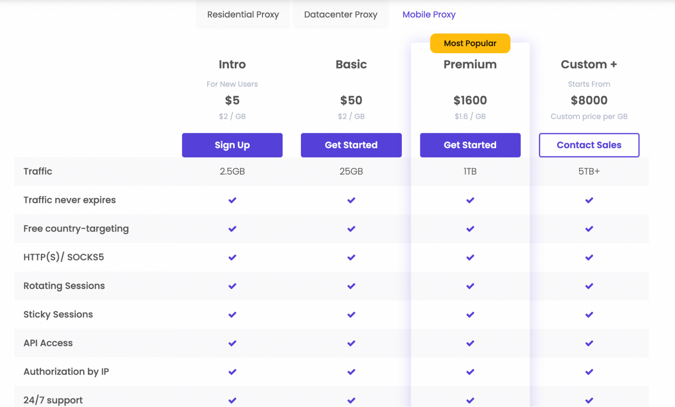Click the Intro plan Sign Up button
This screenshot has height=407, width=675.
(x=232, y=145)
